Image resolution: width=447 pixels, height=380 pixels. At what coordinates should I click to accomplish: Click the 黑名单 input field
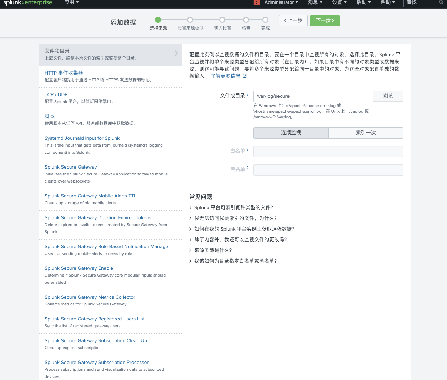coord(328,170)
